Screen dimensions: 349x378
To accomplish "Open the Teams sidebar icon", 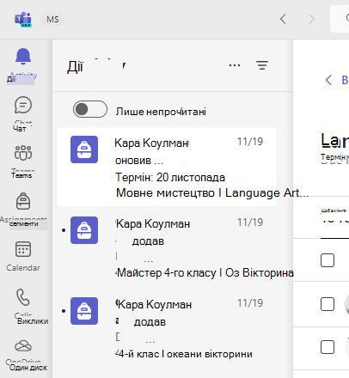I will click(23, 153).
